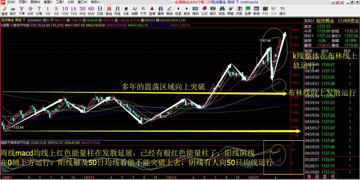Select the 10分 ten-minute period
The image size is (360, 180).
(65, 11)
